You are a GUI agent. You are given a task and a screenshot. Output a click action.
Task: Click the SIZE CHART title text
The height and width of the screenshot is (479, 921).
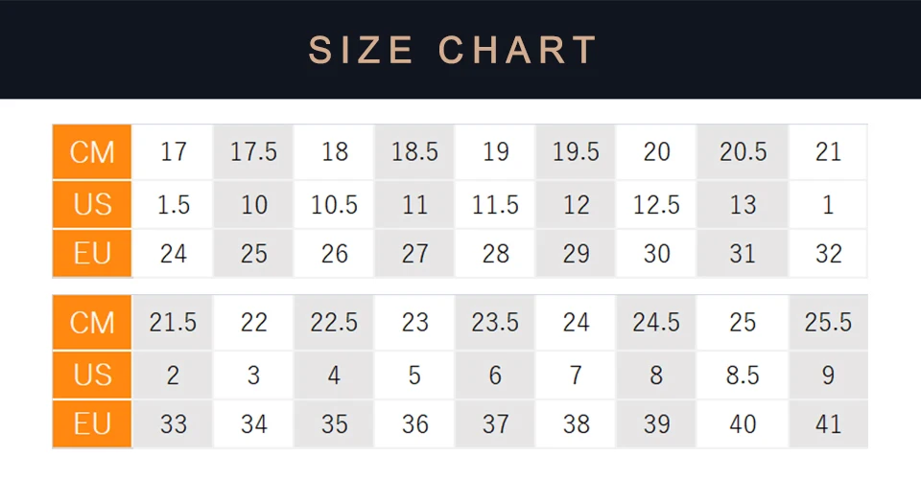(454, 50)
